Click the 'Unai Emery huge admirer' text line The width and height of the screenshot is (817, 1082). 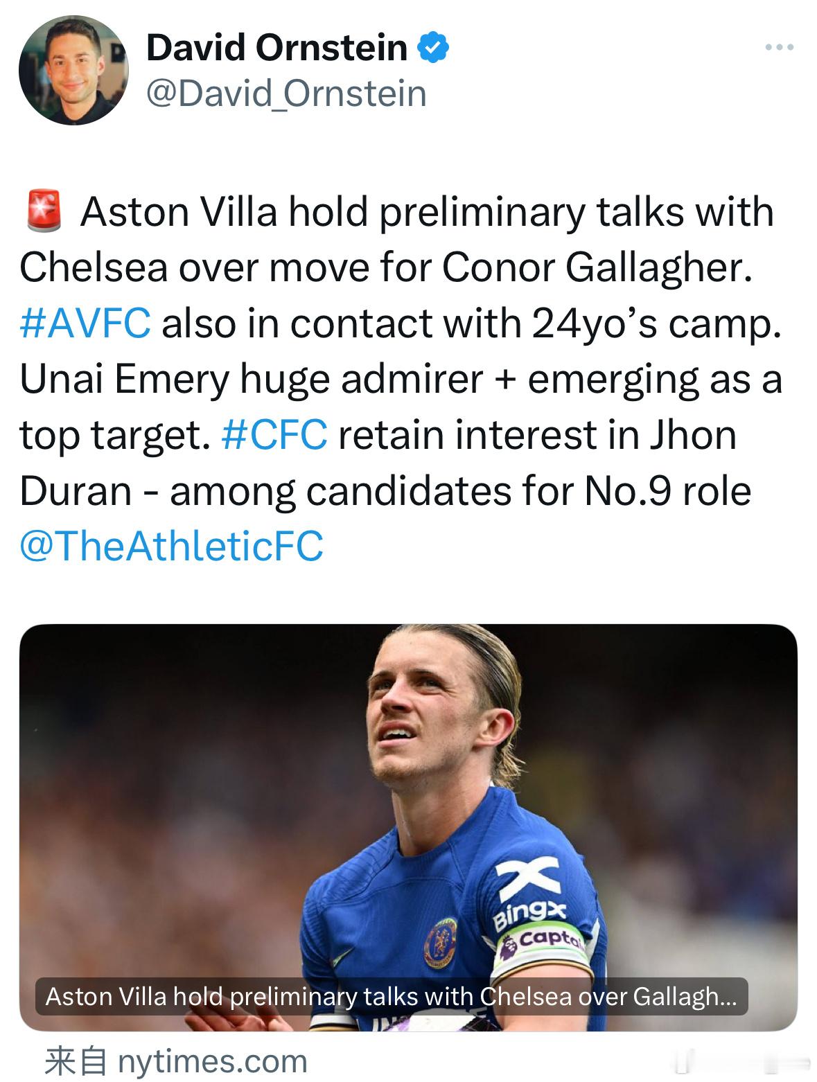251,380
